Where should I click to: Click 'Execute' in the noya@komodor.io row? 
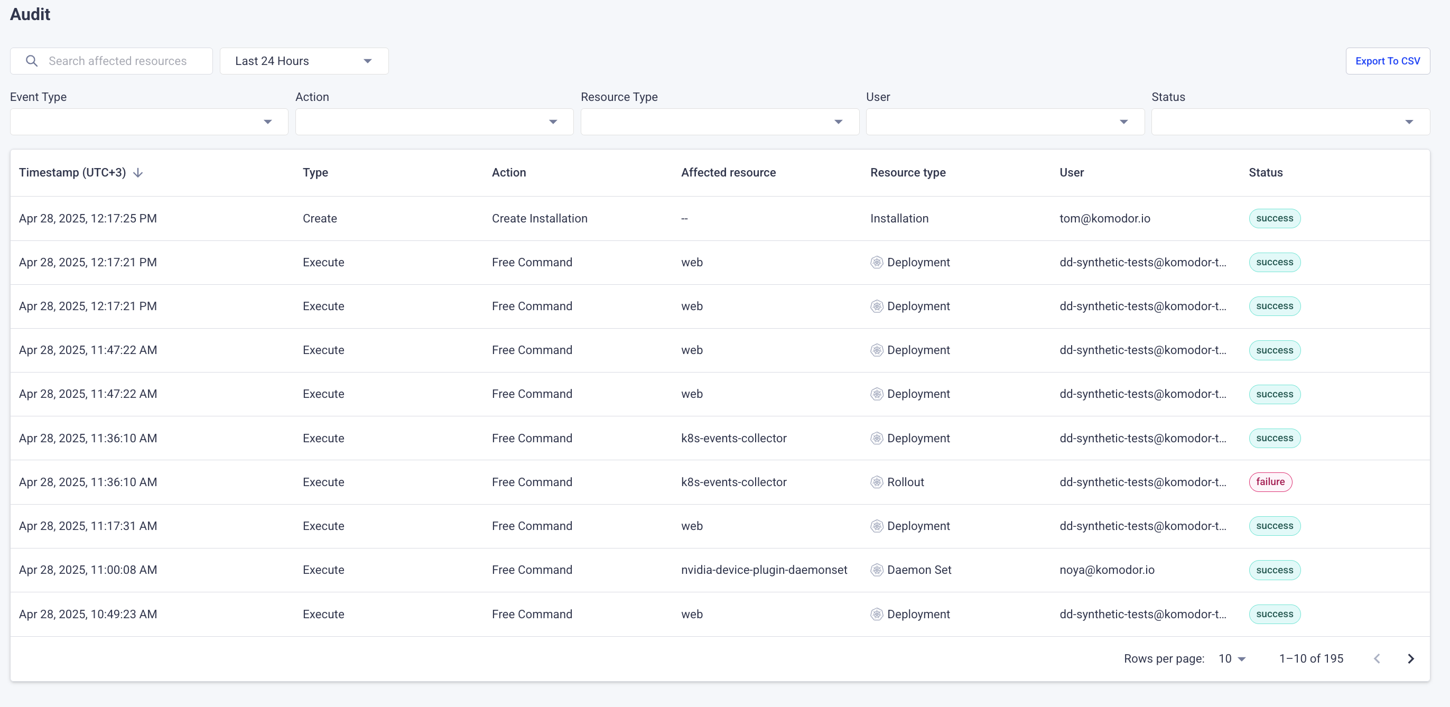coord(323,570)
